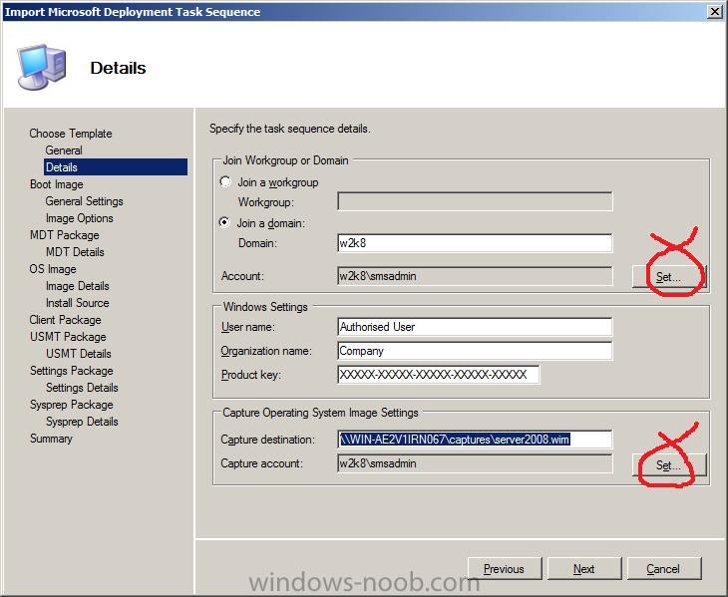Viewport: 728px width, 597px height.
Task: Click the 'User name:' label
Action: (248, 327)
